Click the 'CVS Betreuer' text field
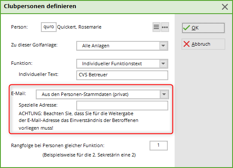 click(x=122, y=75)
